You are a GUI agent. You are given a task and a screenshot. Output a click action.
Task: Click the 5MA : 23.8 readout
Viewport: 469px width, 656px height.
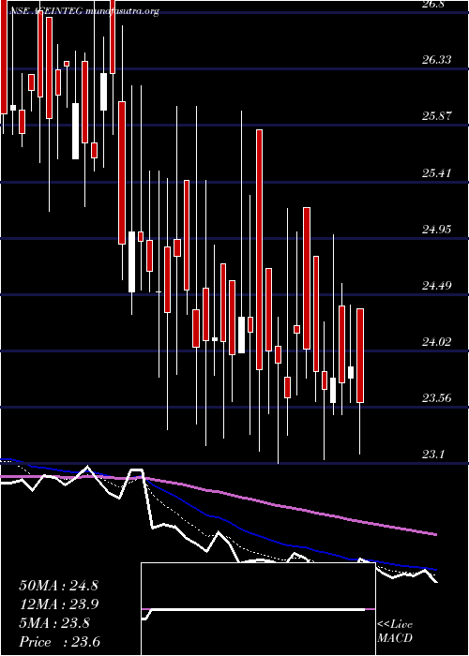(x=54, y=623)
